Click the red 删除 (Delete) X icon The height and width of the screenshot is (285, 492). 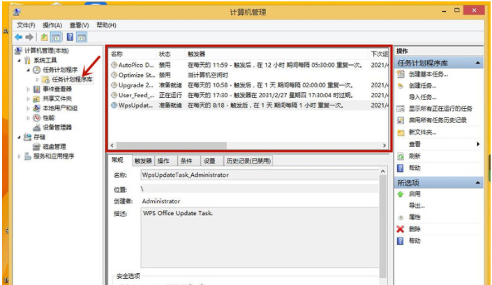[400, 228]
